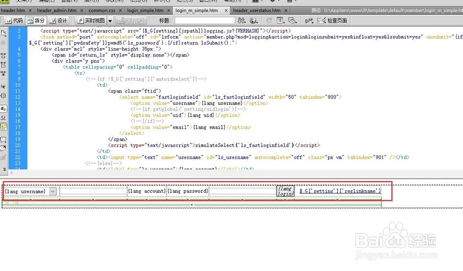463x271 pixels.
Task: Switch to 代码 (Code) view
Action: pyautogui.click(x=14, y=21)
